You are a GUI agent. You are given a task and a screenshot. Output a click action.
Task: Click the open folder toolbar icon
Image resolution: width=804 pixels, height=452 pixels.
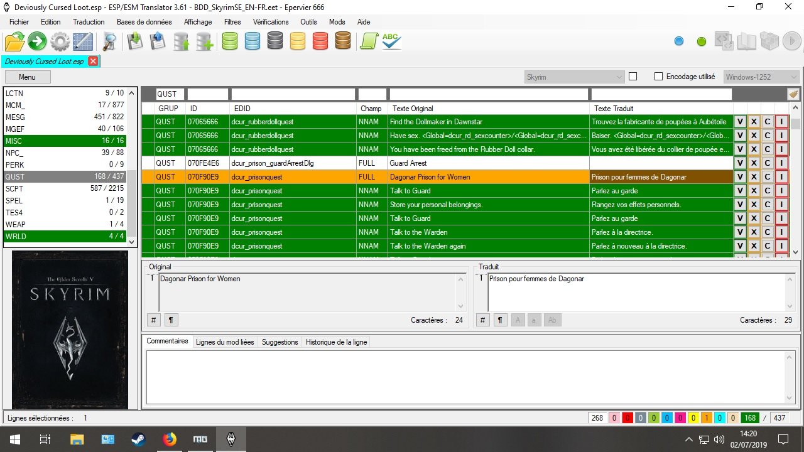tap(14, 42)
